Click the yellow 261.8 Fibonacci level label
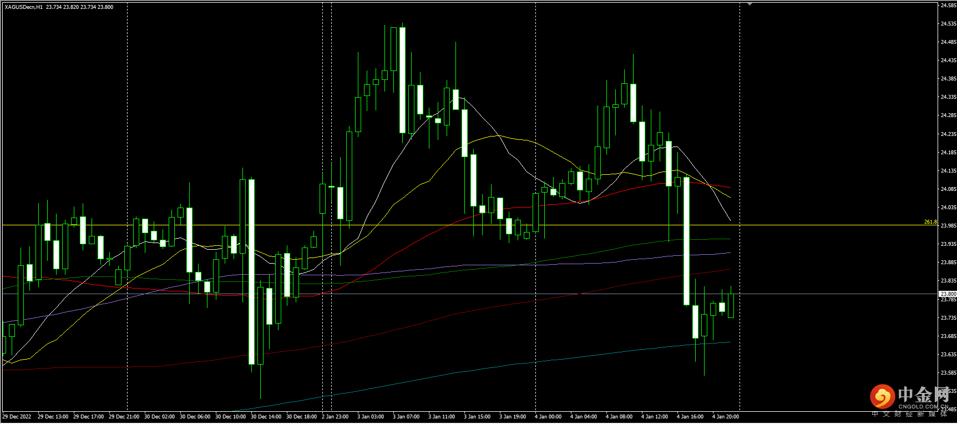Image resolution: width=957 pixels, height=424 pixels. [930, 222]
